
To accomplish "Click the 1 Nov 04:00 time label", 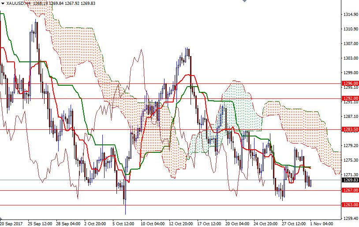I will (x=322, y=223).
